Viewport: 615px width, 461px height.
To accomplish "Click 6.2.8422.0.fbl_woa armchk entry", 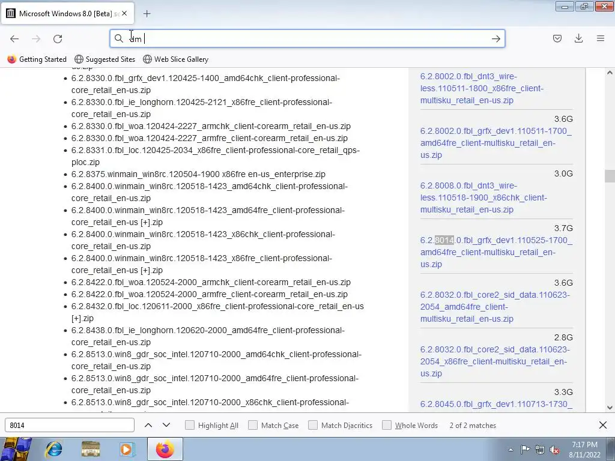I will [x=211, y=282].
